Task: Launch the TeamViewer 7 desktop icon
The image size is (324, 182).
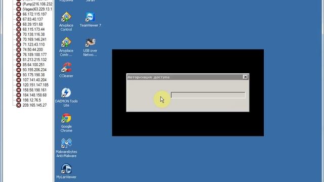Action: tap(90, 20)
